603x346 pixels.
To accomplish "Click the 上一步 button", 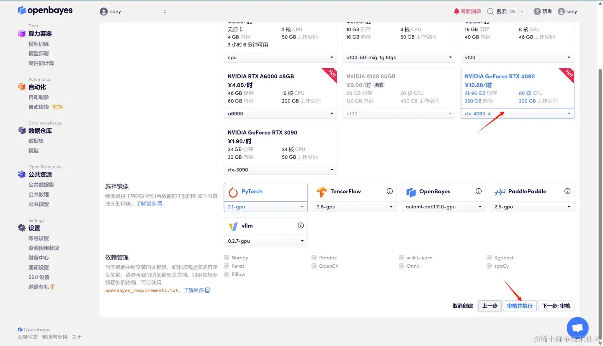I will click(490, 306).
